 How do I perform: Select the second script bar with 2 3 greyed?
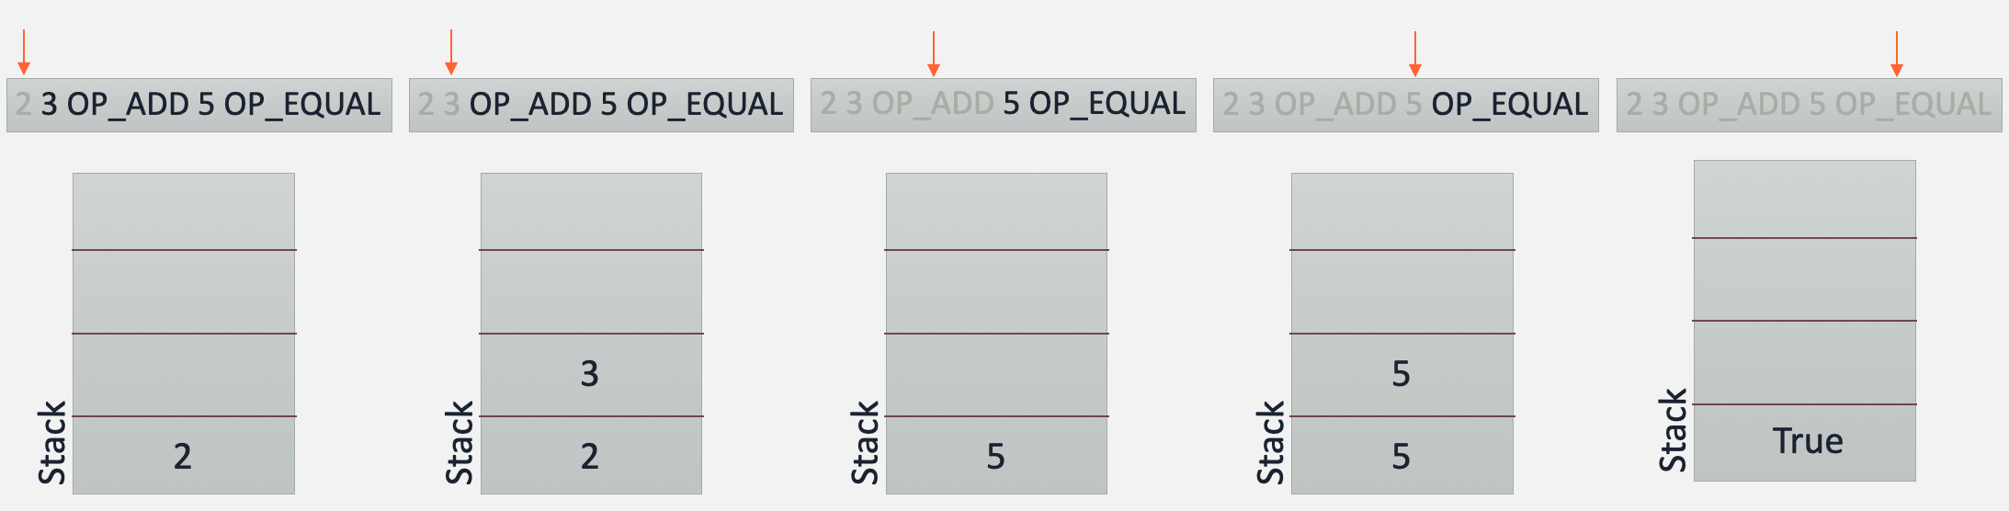pyautogui.click(x=601, y=105)
